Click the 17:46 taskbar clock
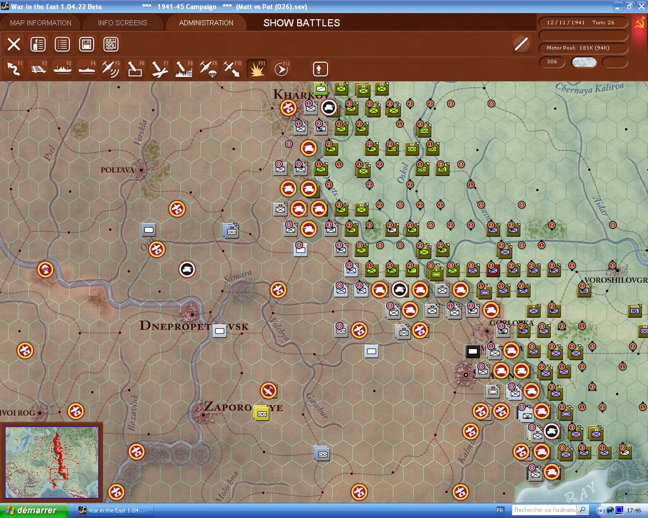This screenshot has height=518, width=648. pyautogui.click(x=634, y=510)
